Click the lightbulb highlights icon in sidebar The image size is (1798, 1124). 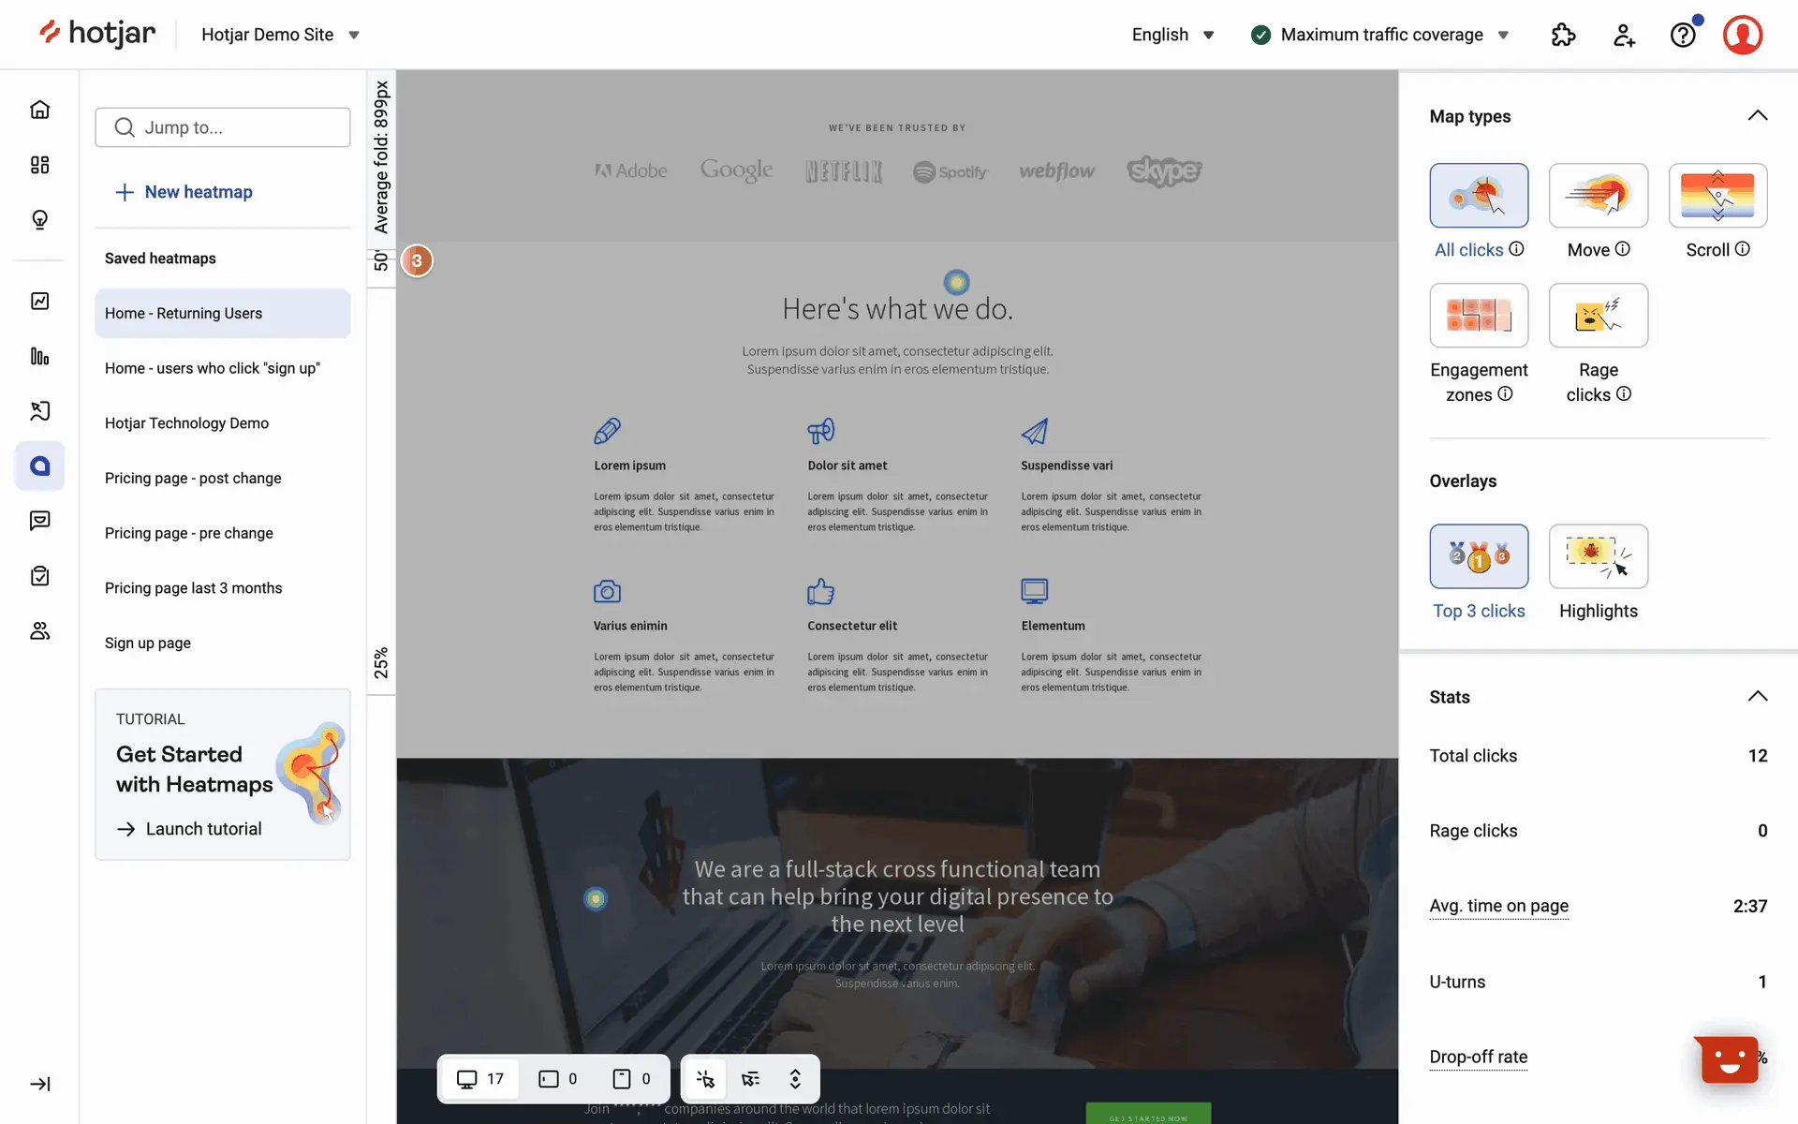[39, 219]
